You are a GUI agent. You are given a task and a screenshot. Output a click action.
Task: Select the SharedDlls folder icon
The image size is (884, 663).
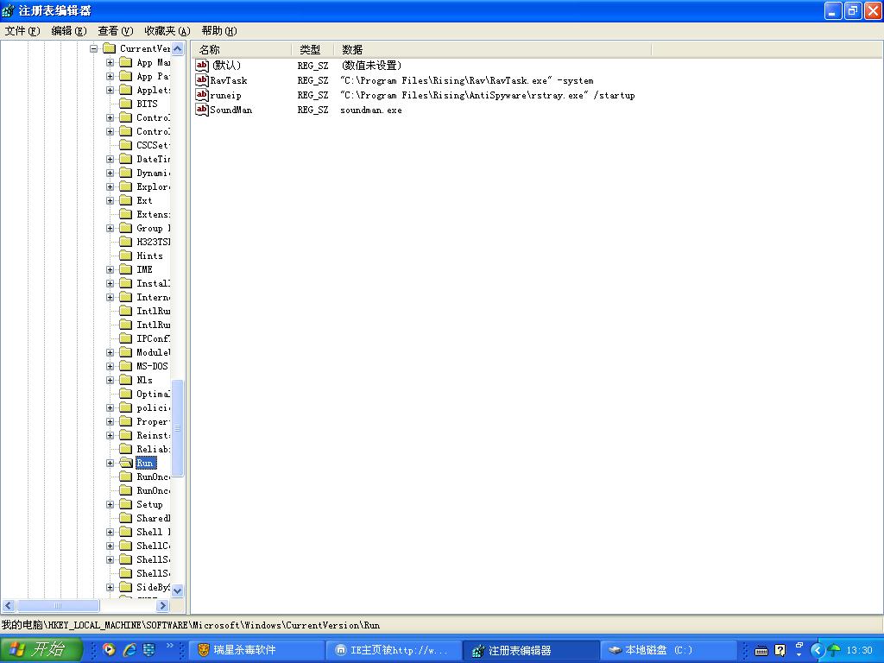click(126, 518)
